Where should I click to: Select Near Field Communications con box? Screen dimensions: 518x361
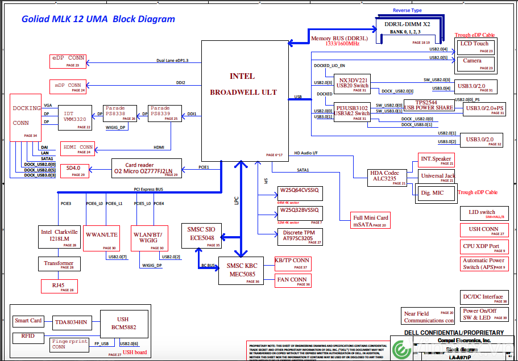click(x=428, y=316)
